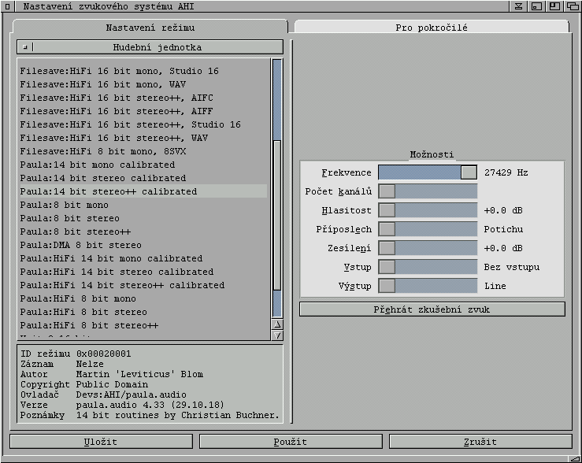Click the scroll down arrow in mode list
Viewport: 582px width, 463px height.
(x=276, y=335)
